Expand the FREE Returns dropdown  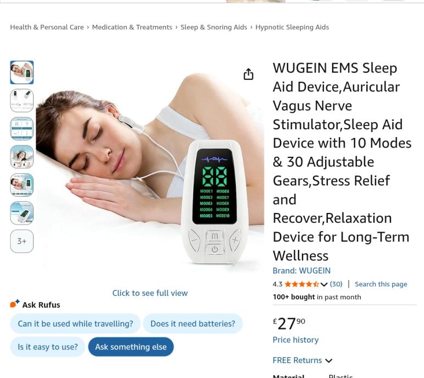pyautogui.click(x=302, y=360)
